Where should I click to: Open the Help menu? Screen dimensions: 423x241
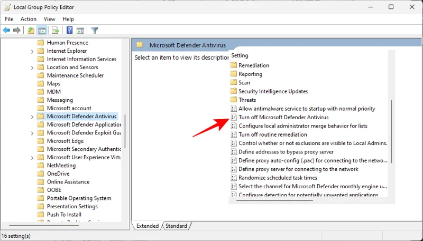click(68, 19)
